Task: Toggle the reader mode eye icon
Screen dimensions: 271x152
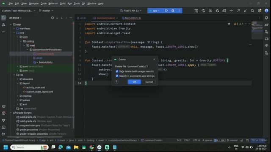Action: (x=229, y=24)
